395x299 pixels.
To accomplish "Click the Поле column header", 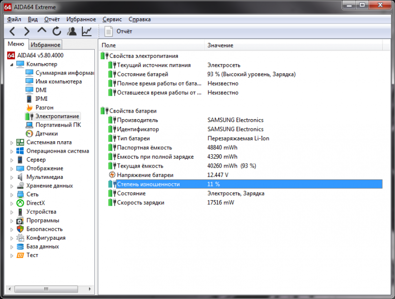I will [109, 45].
